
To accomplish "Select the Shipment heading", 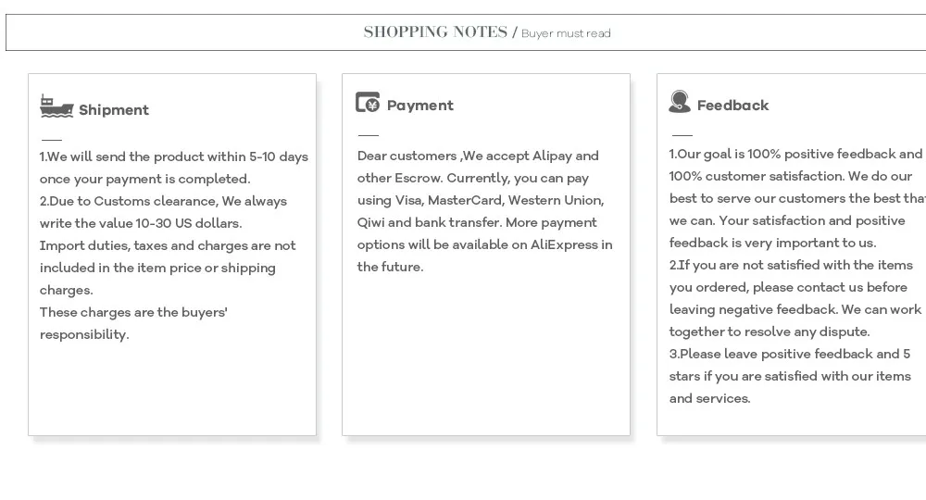I will 114,110.
